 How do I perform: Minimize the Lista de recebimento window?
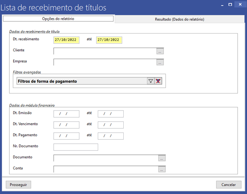click(x=222, y=5)
